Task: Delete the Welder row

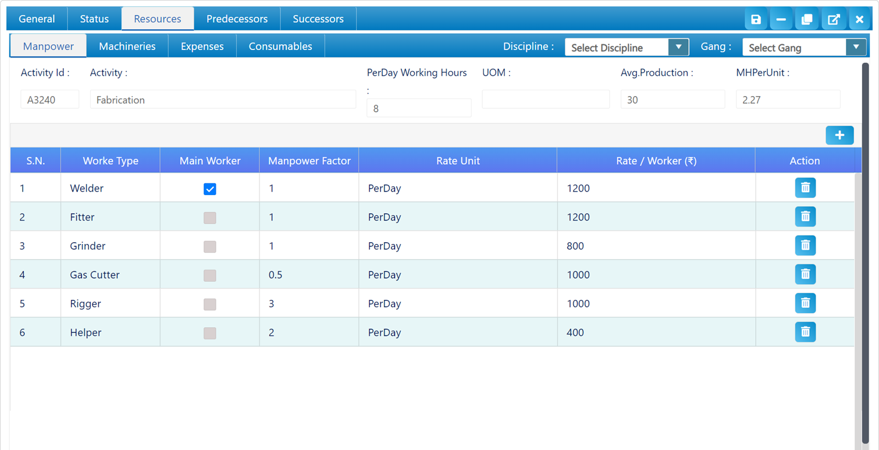Action: coord(805,187)
